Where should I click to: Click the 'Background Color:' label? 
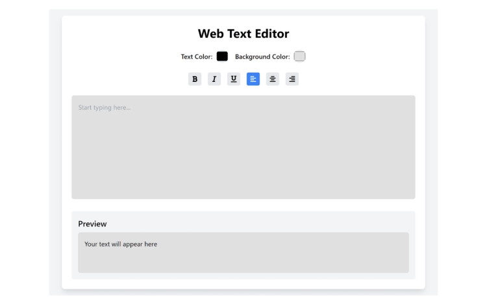(x=262, y=57)
